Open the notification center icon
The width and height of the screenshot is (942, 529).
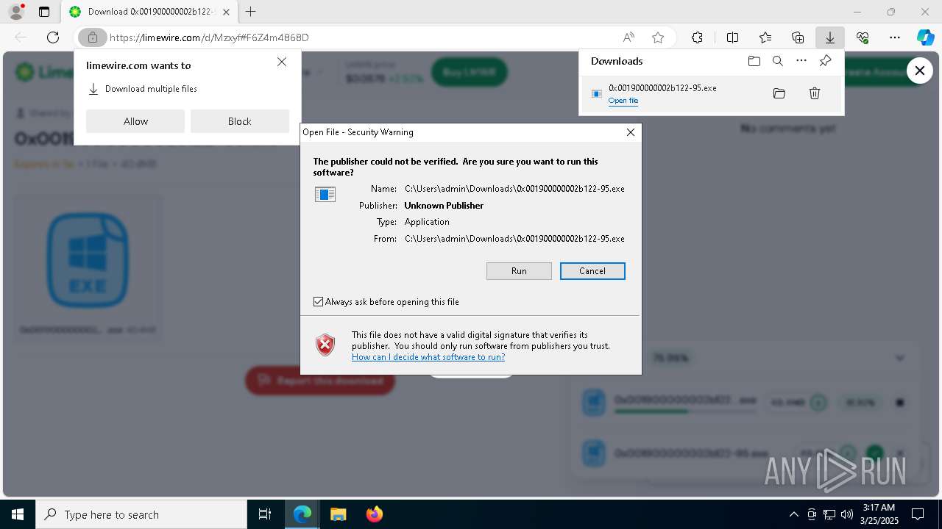point(918,514)
